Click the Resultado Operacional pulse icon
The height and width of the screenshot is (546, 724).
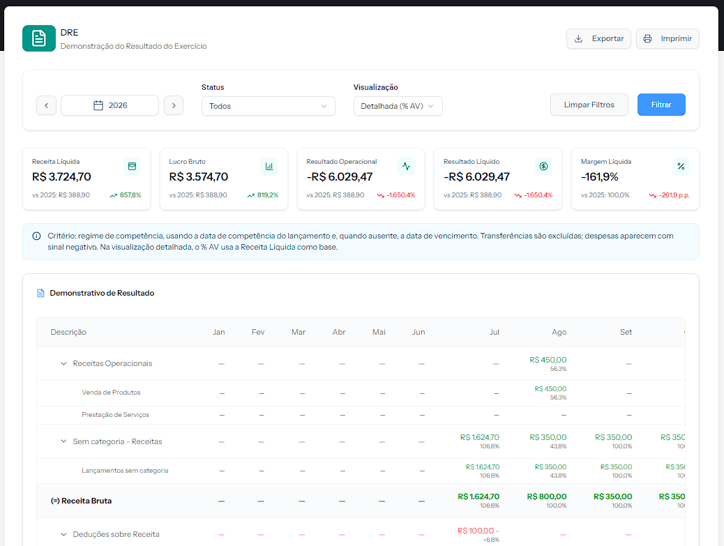(x=407, y=166)
